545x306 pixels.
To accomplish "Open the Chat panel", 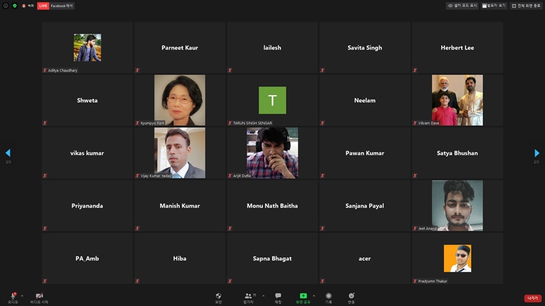I will coord(278,296).
